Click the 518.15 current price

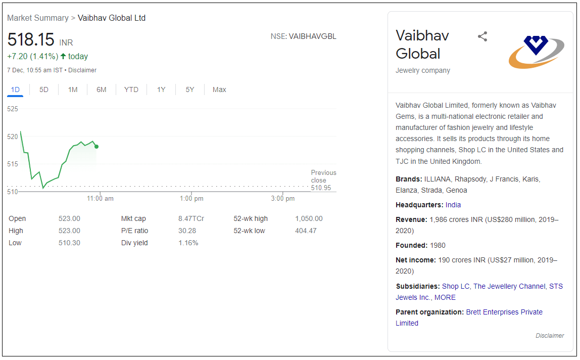click(x=31, y=39)
